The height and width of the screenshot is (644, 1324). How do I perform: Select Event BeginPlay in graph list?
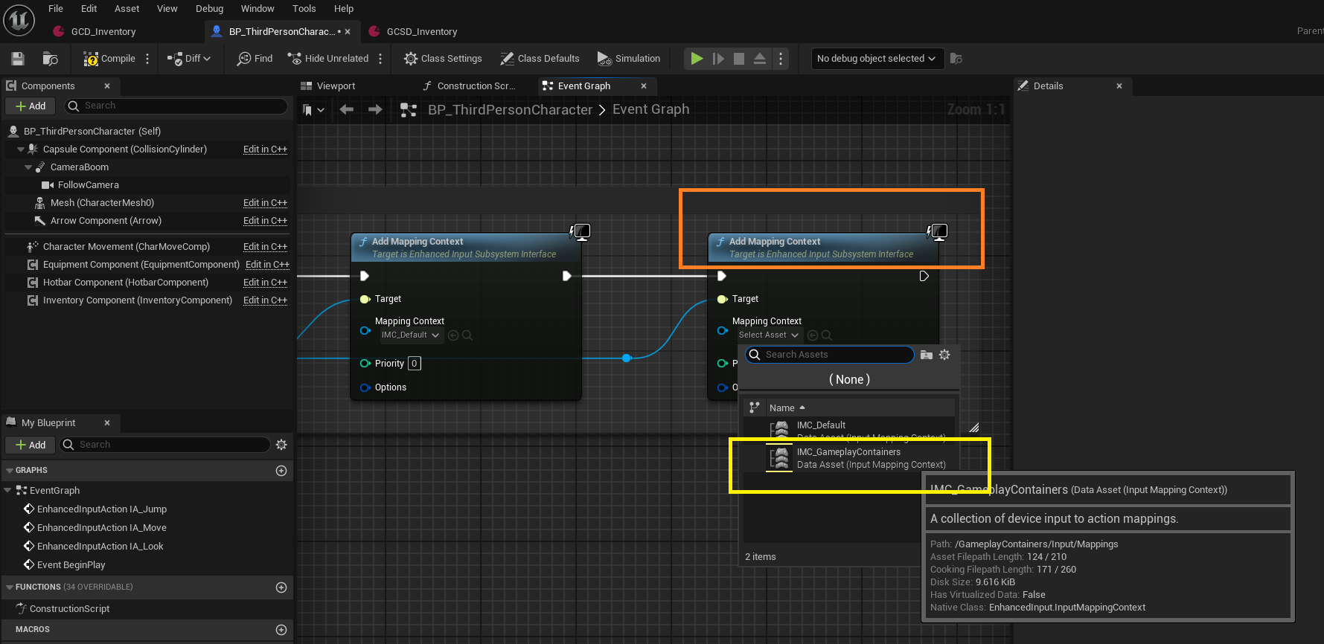(64, 565)
